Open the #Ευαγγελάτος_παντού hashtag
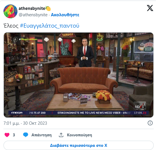 [49, 26]
